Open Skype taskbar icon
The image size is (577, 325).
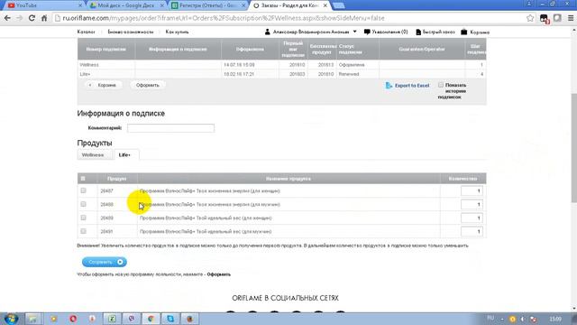[x=170, y=319]
